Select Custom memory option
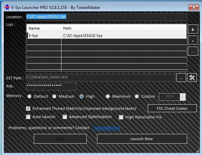Image resolution: width=202 pixels, height=155 pixels. tap(137, 96)
